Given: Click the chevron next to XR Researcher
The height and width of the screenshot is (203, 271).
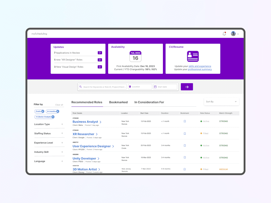Looking at the screenshot, I should 97,134.
